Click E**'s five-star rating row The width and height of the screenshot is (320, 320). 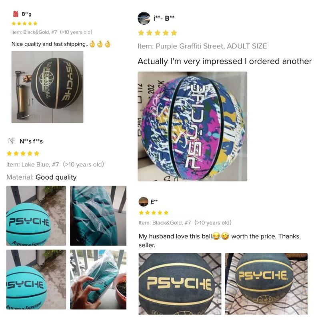point(154,213)
